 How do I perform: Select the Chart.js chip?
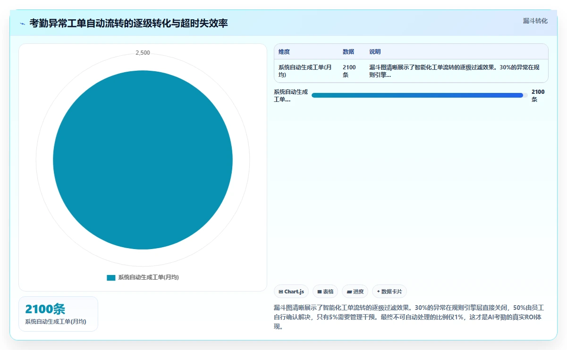[x=291, y=292]
